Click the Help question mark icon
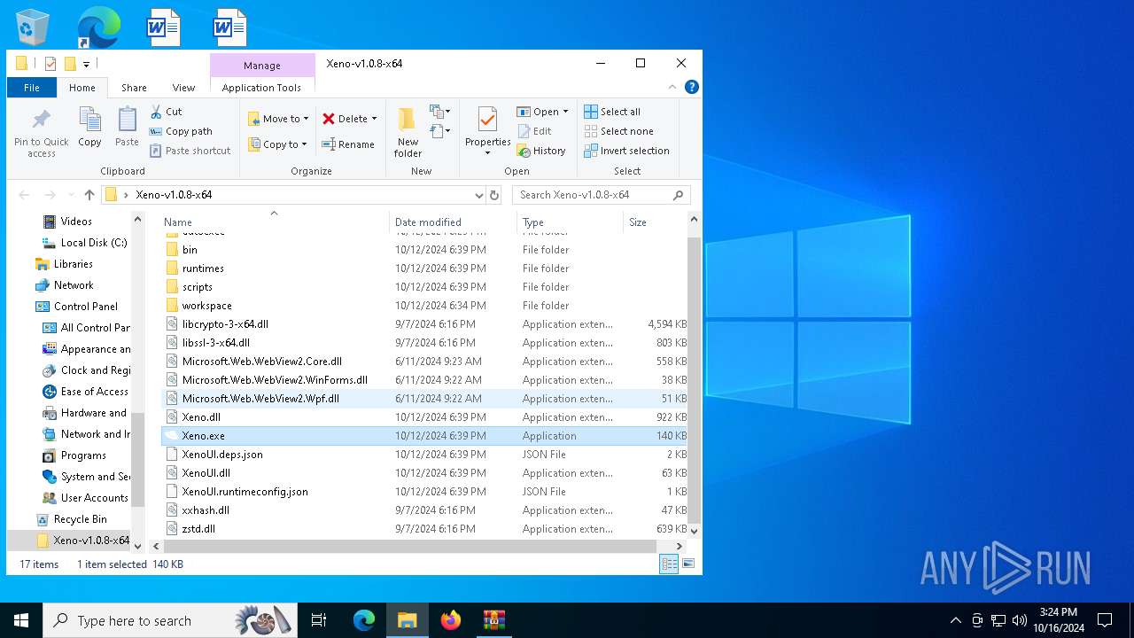The width and height of the screenshot is (1134, 638). (x=692, y=87)
